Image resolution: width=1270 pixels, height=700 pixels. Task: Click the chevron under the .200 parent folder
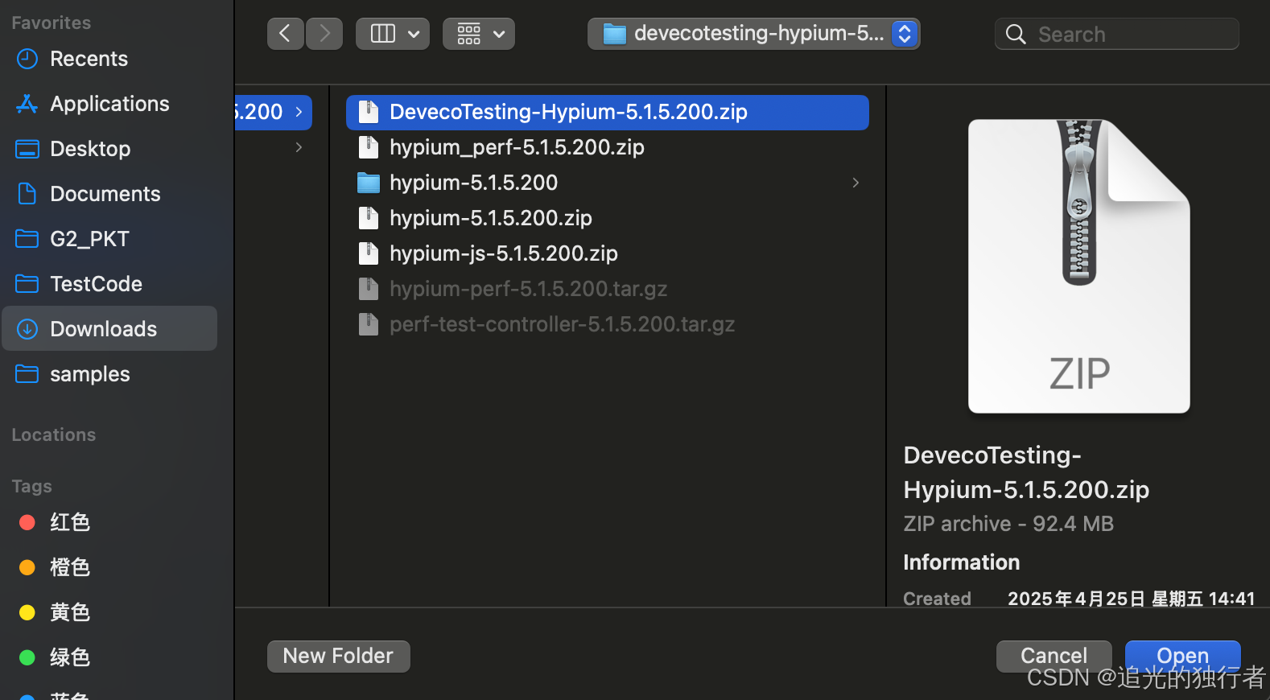[x=299, y=147]
